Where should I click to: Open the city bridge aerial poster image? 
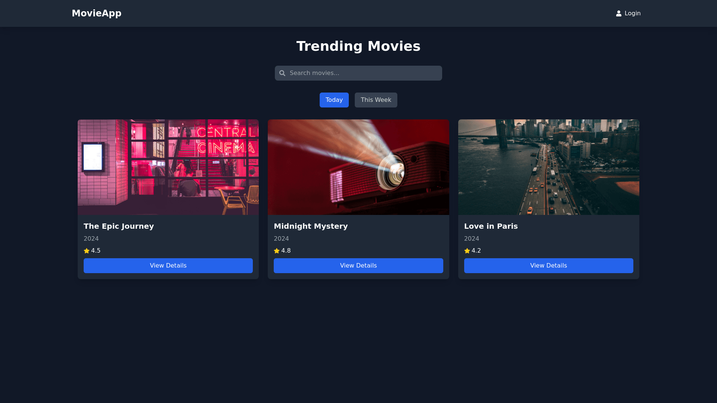tap(548, 167)
